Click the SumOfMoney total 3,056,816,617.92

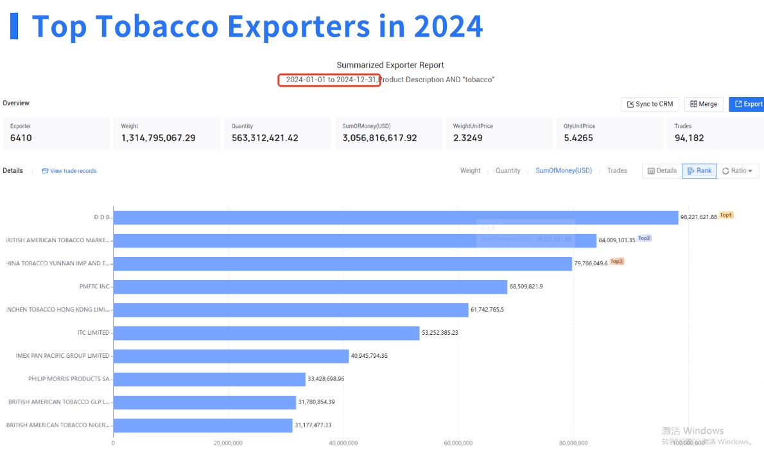click(379, 138)
